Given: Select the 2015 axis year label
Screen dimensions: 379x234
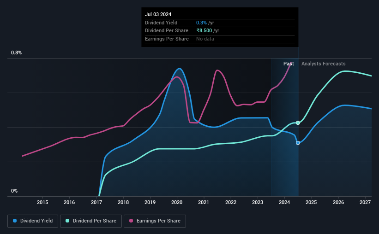Looking at the screenshot, I should point(42,202).
